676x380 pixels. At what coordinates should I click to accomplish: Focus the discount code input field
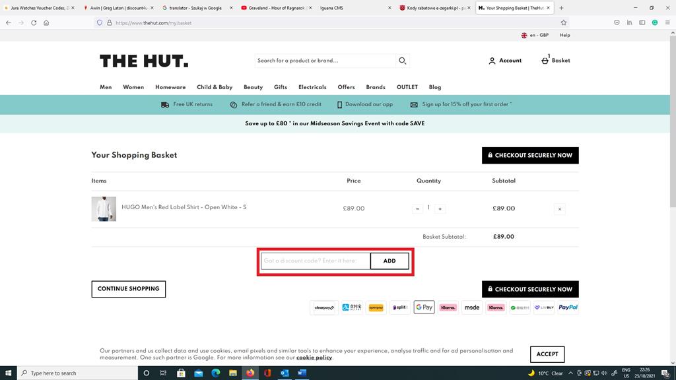316,261
